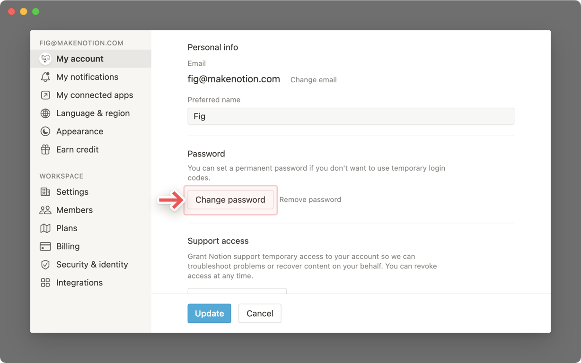Click the people icon for Members
This screenshot has width=581, height=363.
coord(45,210)
